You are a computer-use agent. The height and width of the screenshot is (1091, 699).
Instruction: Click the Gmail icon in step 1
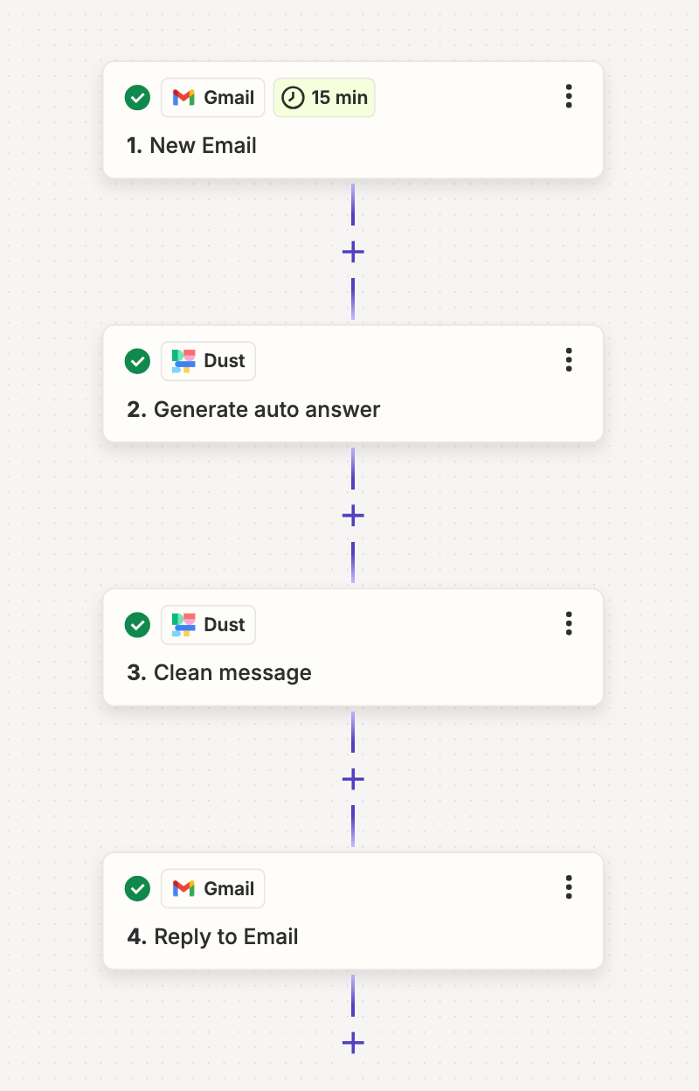point(183,98)
